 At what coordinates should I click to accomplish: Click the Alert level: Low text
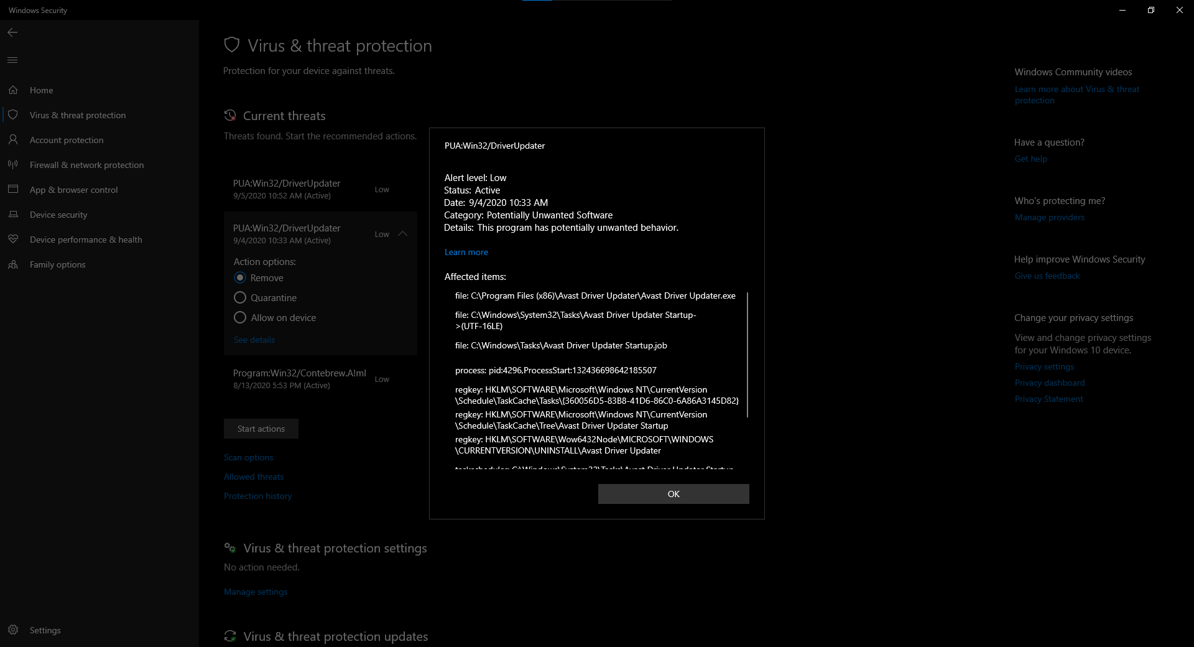[475, 178]
